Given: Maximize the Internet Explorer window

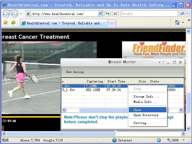Looking at the screenshot, I should pyautogui.click(x=181, y=5).
